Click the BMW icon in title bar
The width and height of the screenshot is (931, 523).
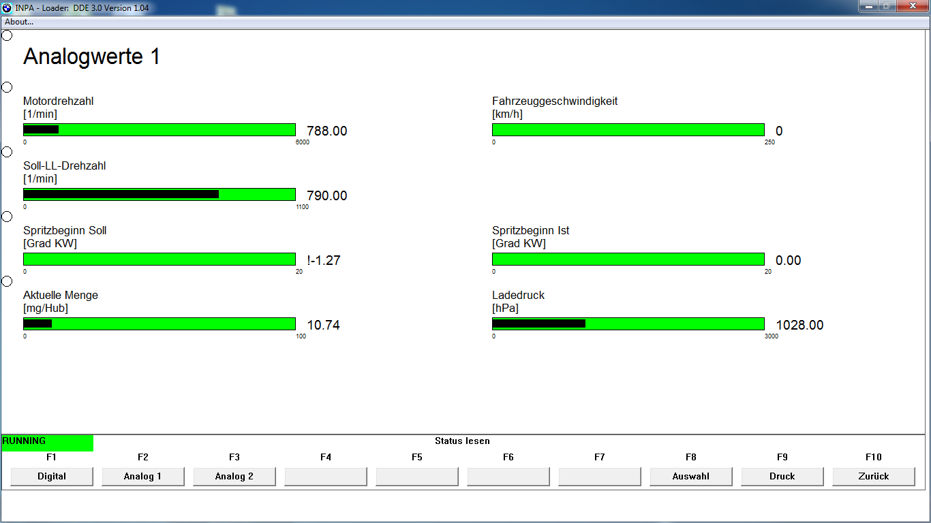pos(7,7)
